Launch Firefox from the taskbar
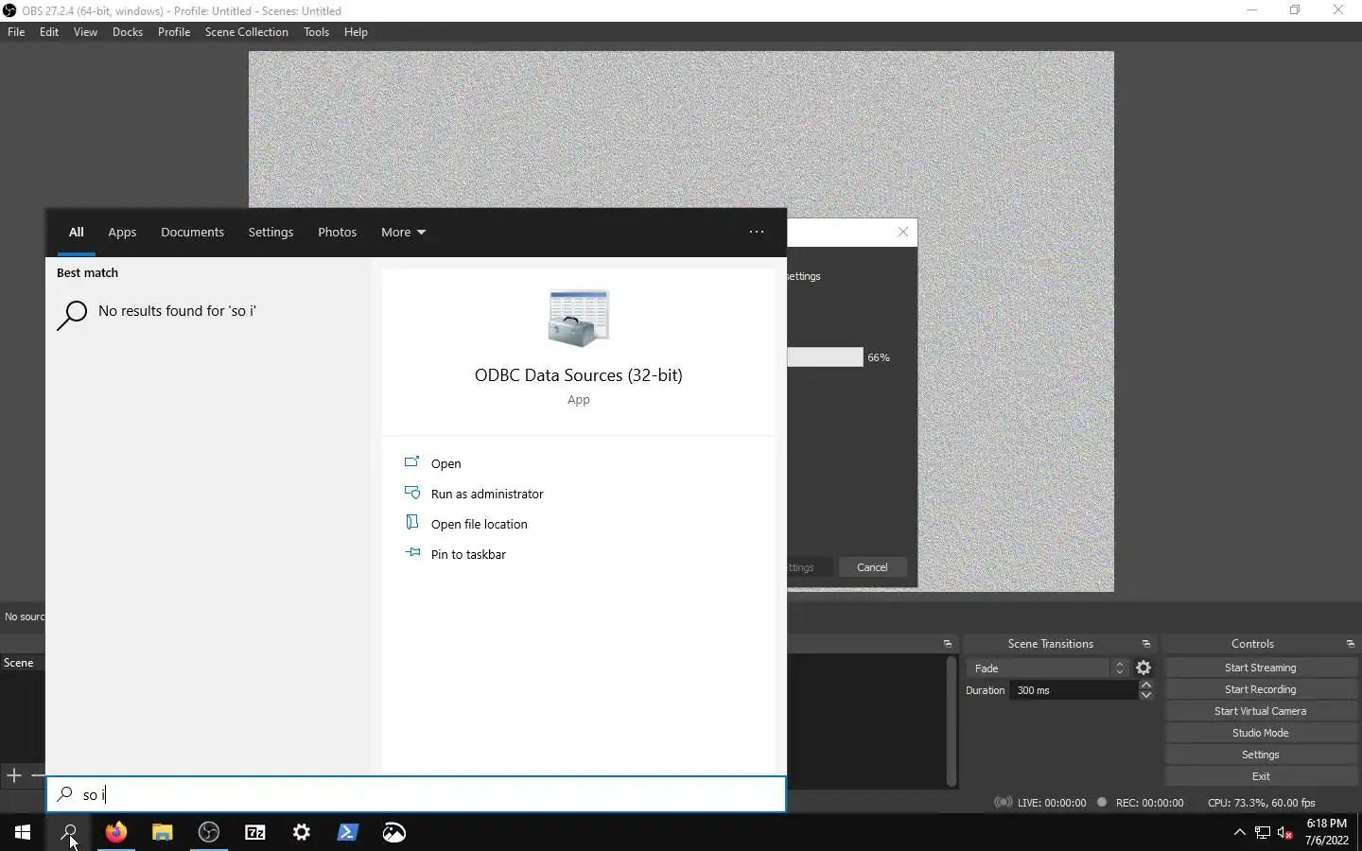Viewport: 1362px width, 851px height. [115, 832]
